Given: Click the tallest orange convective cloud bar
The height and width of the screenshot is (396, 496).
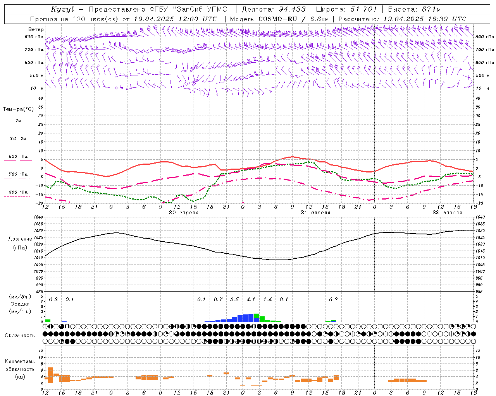Looking at the screenshot, I should pos(50,375).
